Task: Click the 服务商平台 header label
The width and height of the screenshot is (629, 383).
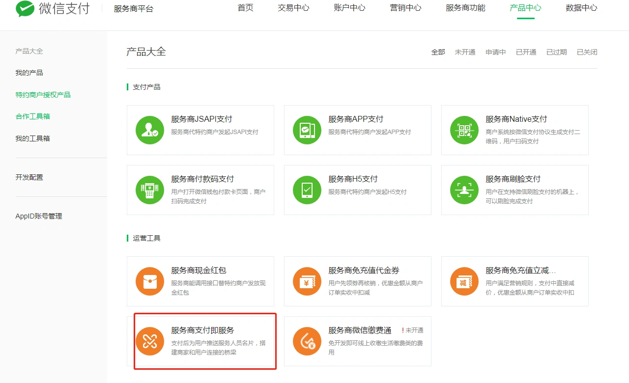Action: [x=133, y=9]
